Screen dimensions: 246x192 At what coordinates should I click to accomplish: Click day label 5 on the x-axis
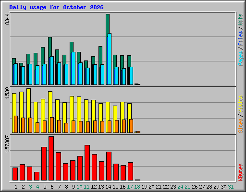pyautogui.click(x=45, y=187)
